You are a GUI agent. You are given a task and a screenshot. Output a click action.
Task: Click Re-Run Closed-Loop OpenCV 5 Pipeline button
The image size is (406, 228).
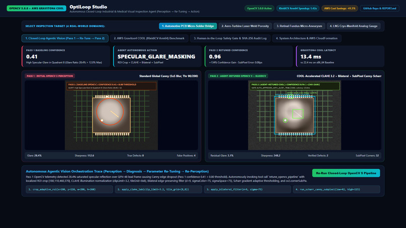click(346, 173)
